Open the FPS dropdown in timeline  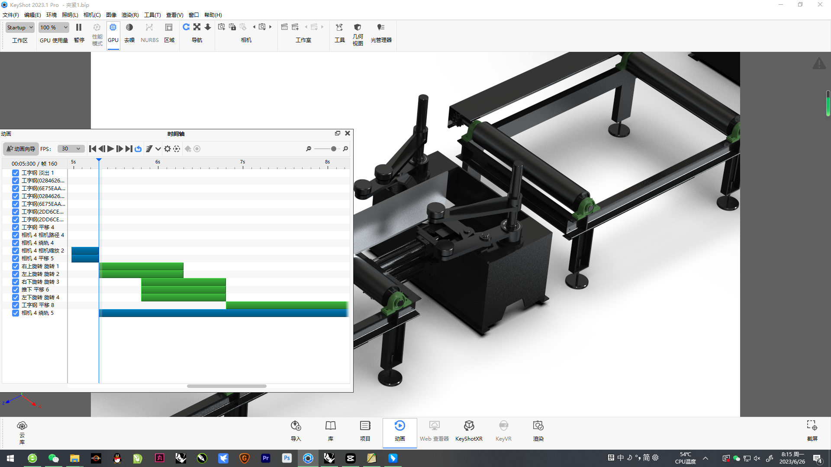[x=71, y=148]
